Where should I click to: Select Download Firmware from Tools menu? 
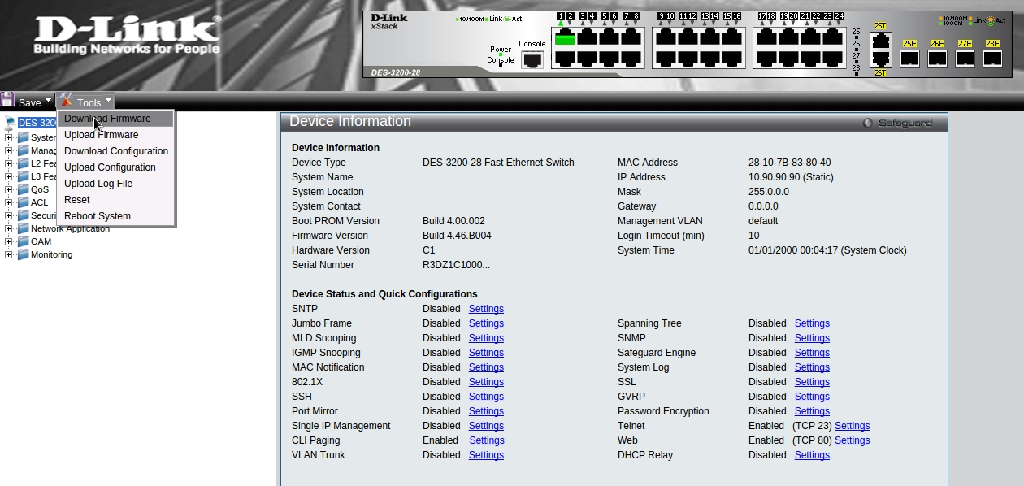point(107,119)
